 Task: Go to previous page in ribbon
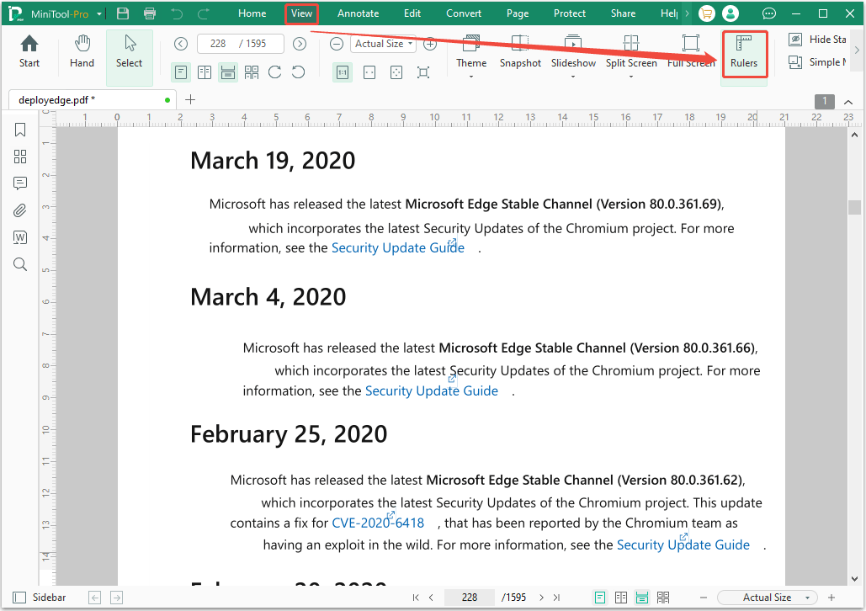tap(181, 44)
